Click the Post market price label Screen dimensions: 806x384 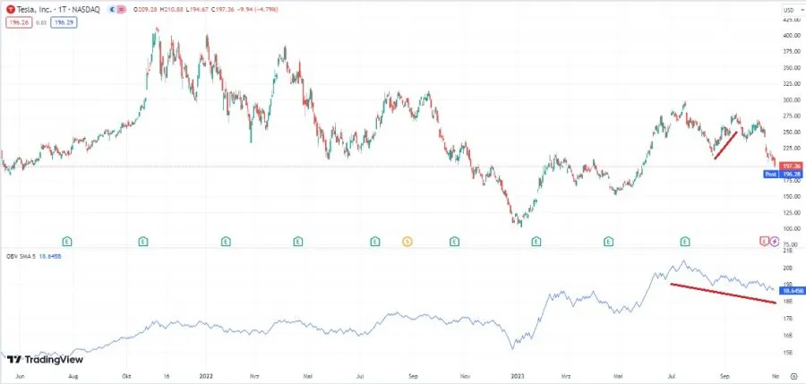tap(769, 175)
